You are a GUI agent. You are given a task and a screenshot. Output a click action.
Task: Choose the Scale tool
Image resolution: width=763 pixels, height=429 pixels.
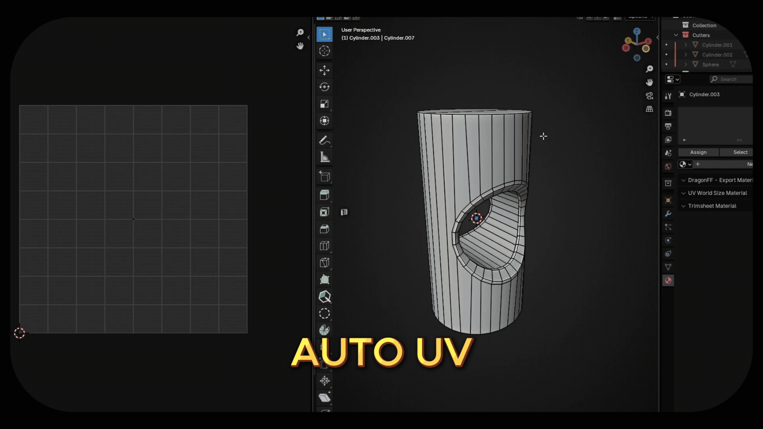coord(324,104)
